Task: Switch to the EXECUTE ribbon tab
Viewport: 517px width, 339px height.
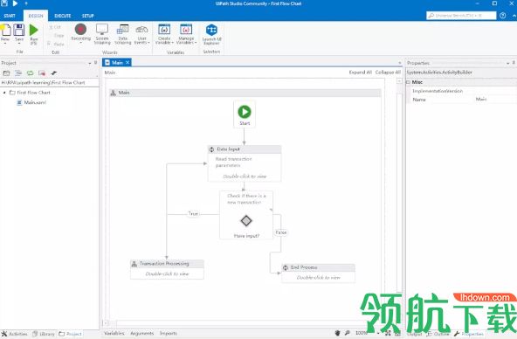Action: tap(63, 16)
